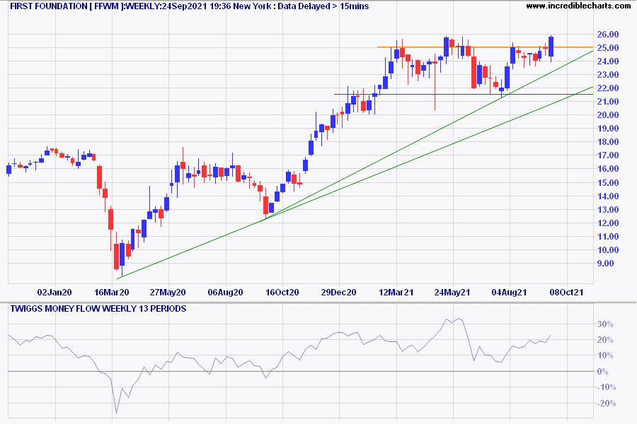Click the 30% Money Flow axis label
The height and width of the screenshot is (424, 637).
point(605,324)
